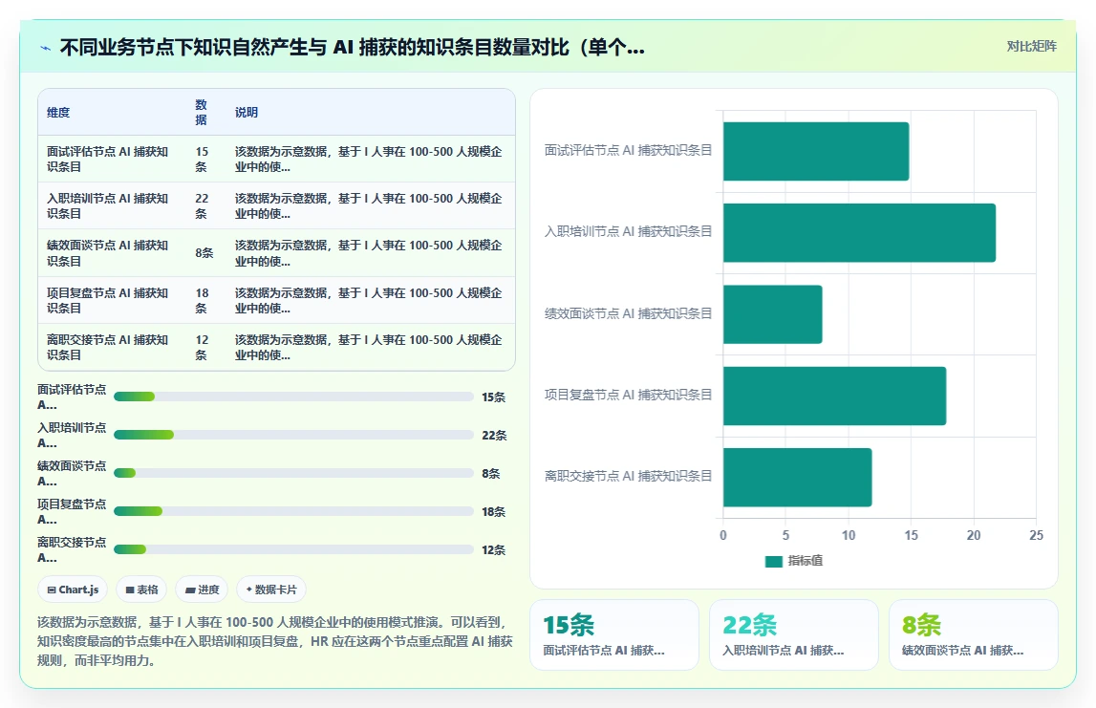The width and height of the screenshot is (1096, 708).
Task: Select the 进度 tag chip
Action: click(x=202, y=590)
